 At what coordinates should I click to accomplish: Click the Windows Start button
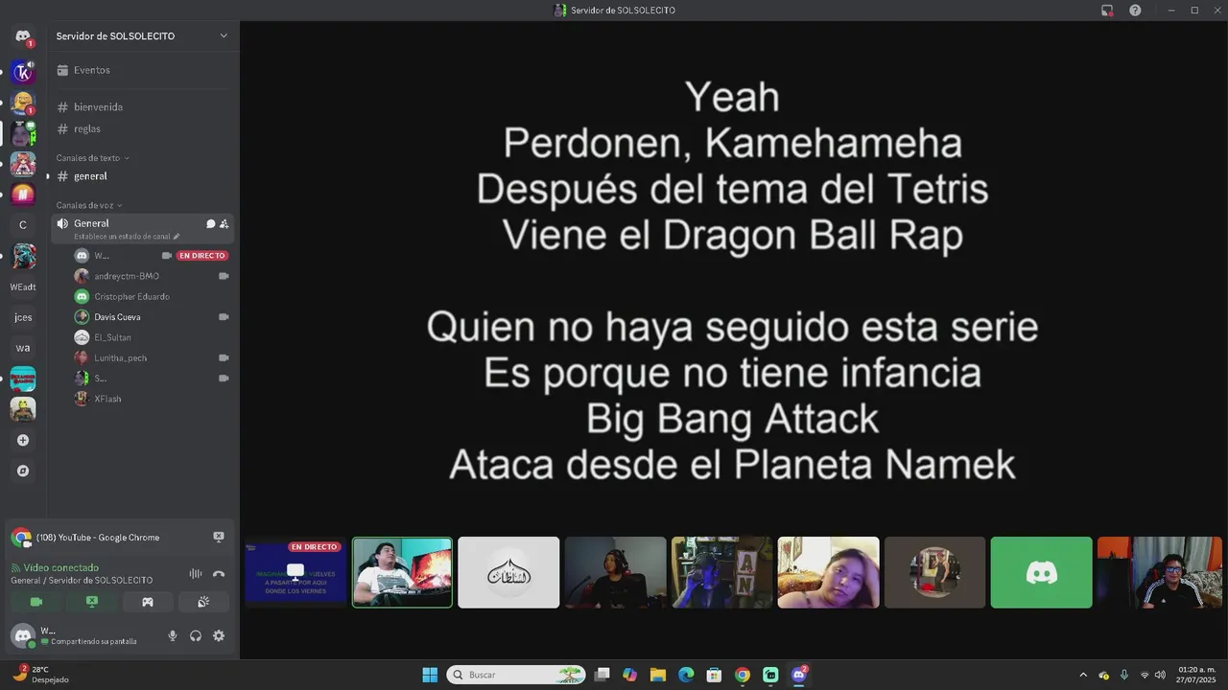click(x=430, y=675)
